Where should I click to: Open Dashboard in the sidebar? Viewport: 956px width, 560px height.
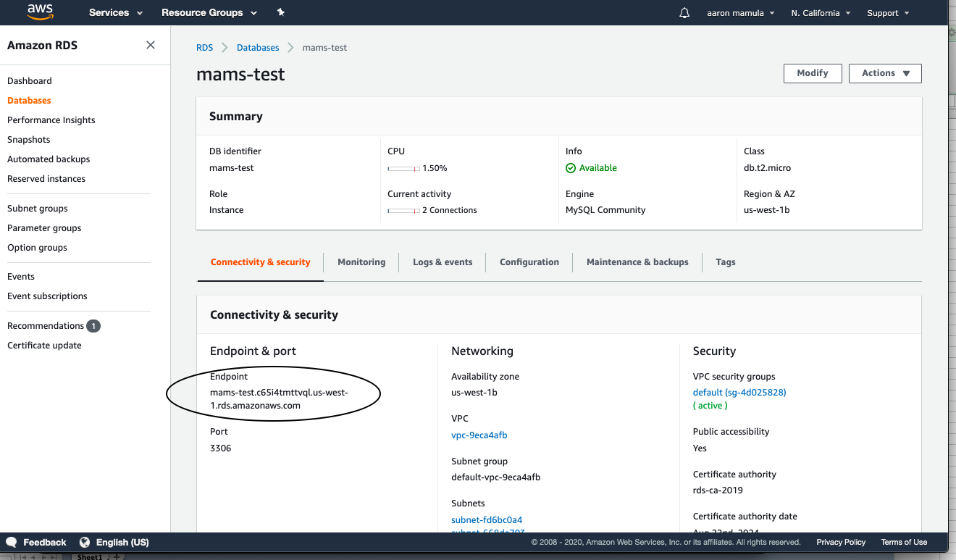tap(30, 81)
